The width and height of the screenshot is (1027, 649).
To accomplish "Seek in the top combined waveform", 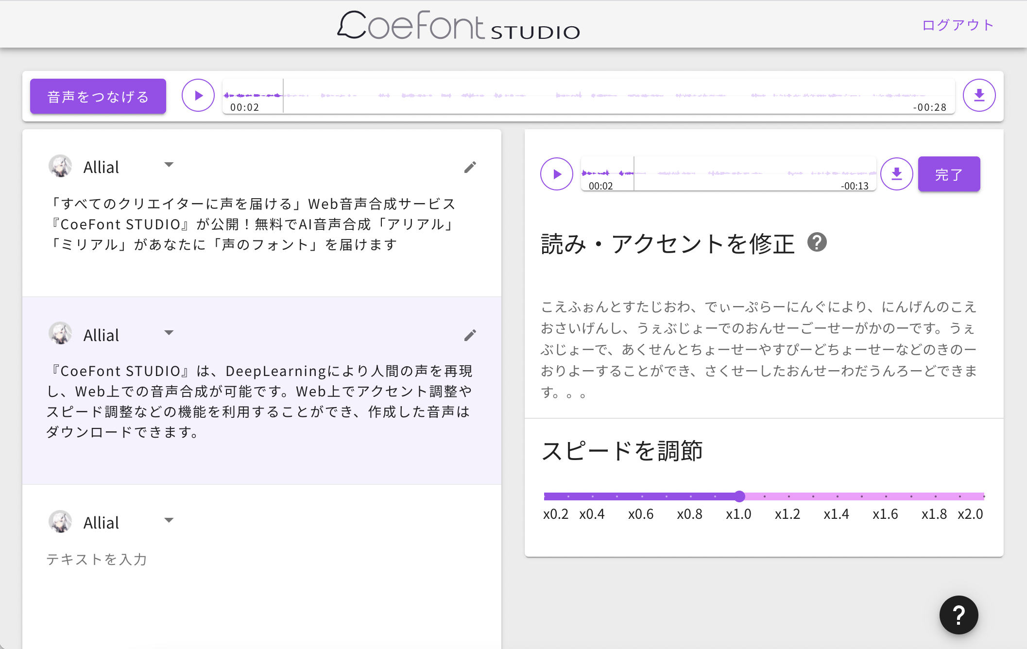I will coord(588,96).
